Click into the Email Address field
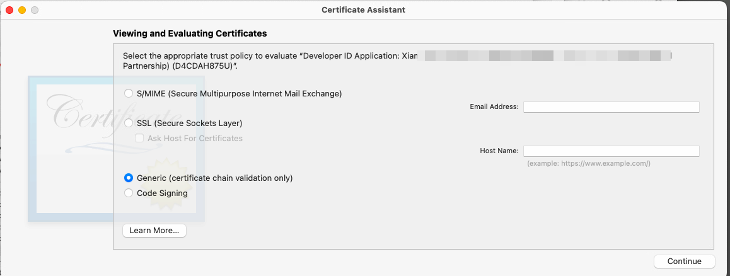 [x=611, y=107]
